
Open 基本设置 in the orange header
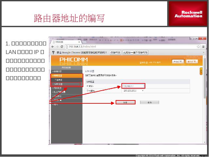coord(178,61)
